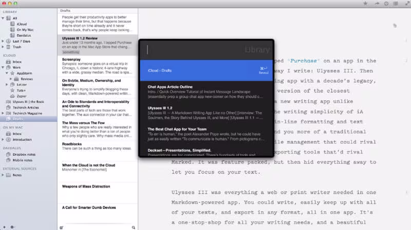Viewport: 411px width, 230px height.
Task: Open the Share export arrow icon
Action: point(377,4)
